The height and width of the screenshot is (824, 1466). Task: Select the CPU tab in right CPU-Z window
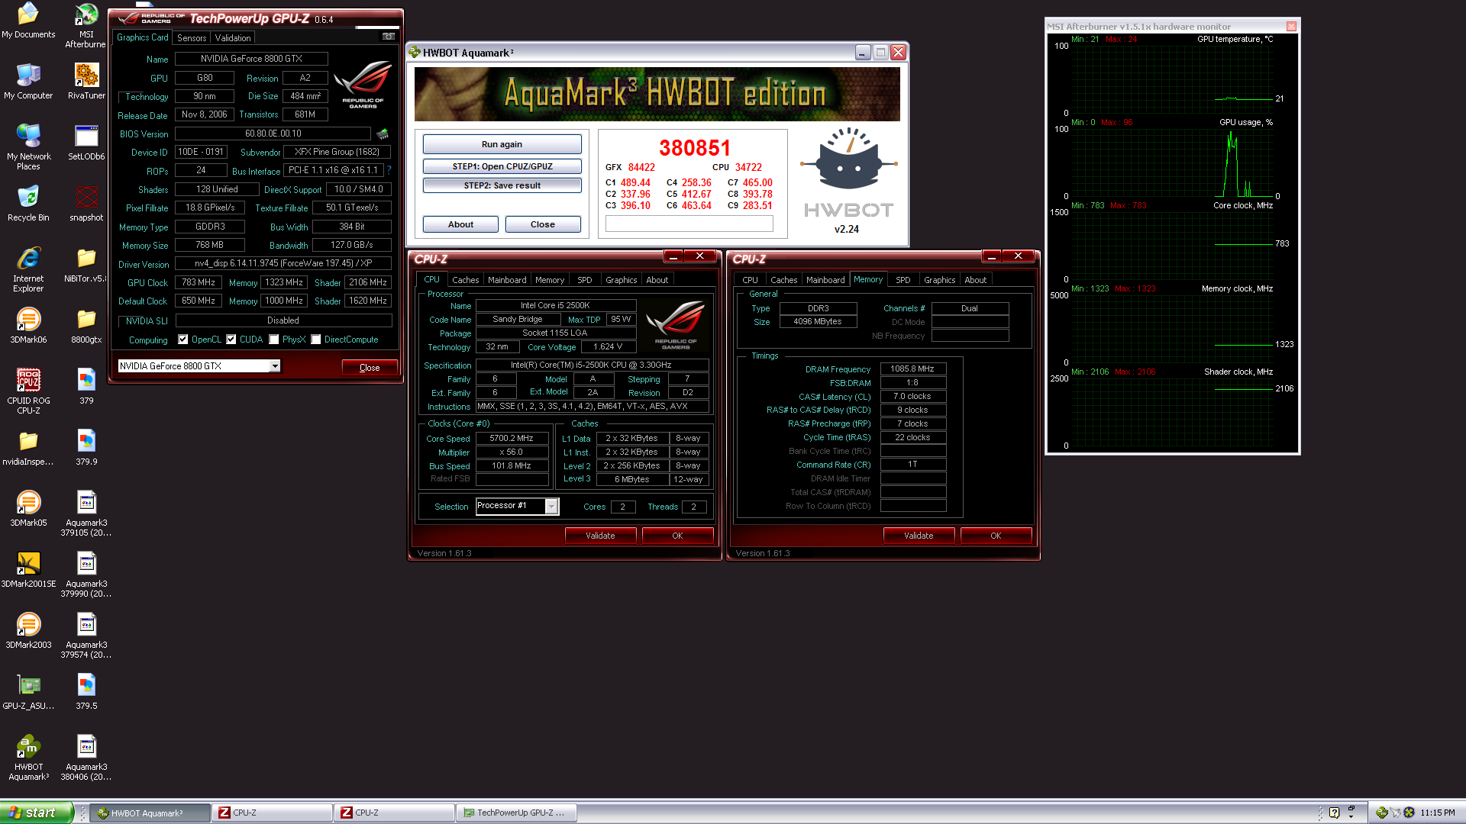(750, 280)
